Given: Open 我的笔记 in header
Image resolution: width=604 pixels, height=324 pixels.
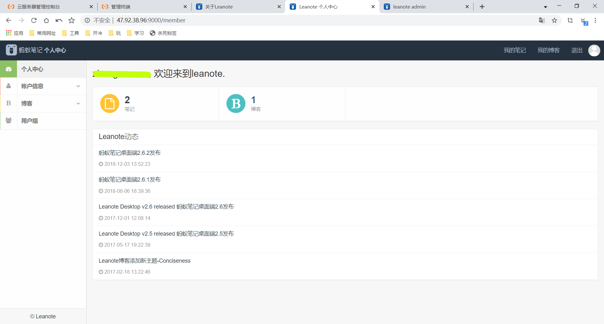Looking at the screenshot, I should click(515, 50).
